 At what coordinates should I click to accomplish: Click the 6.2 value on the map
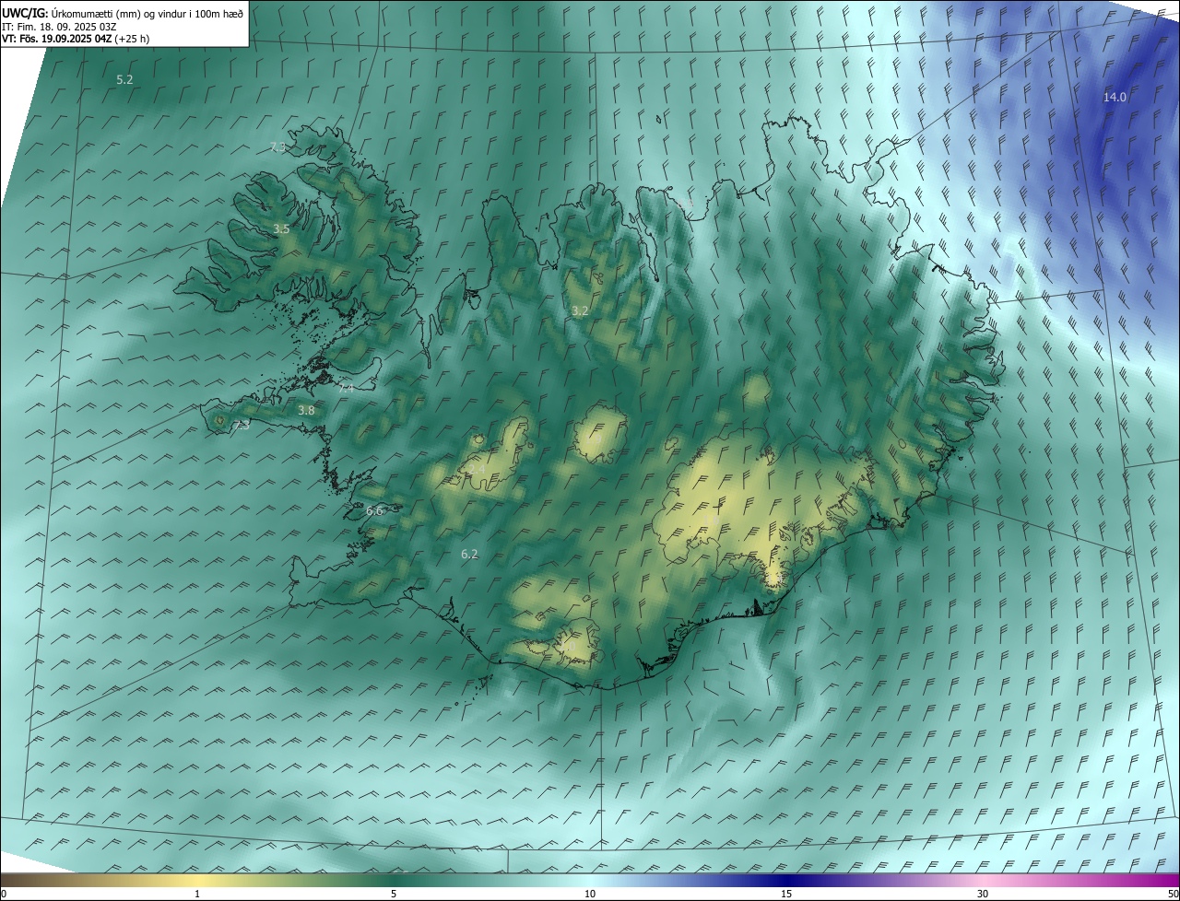click(469, 554)
